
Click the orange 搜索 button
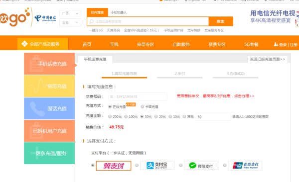click(221, 21)
